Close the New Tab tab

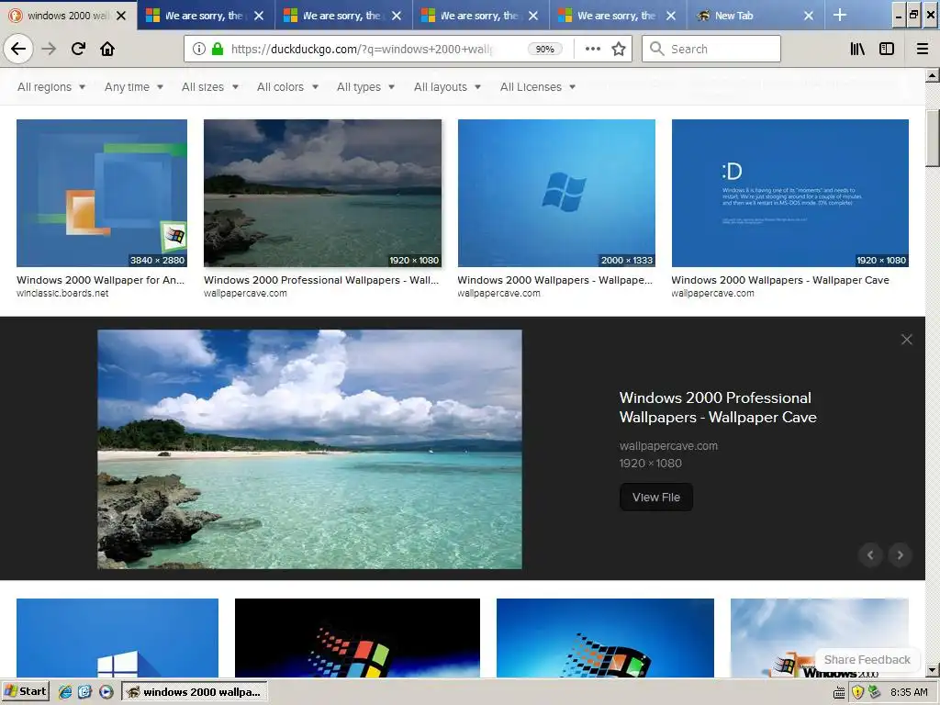808,16
